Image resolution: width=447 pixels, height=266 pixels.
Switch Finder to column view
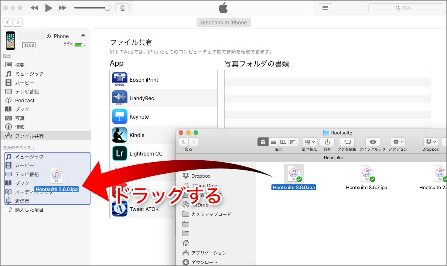click(x=283, y=142)
